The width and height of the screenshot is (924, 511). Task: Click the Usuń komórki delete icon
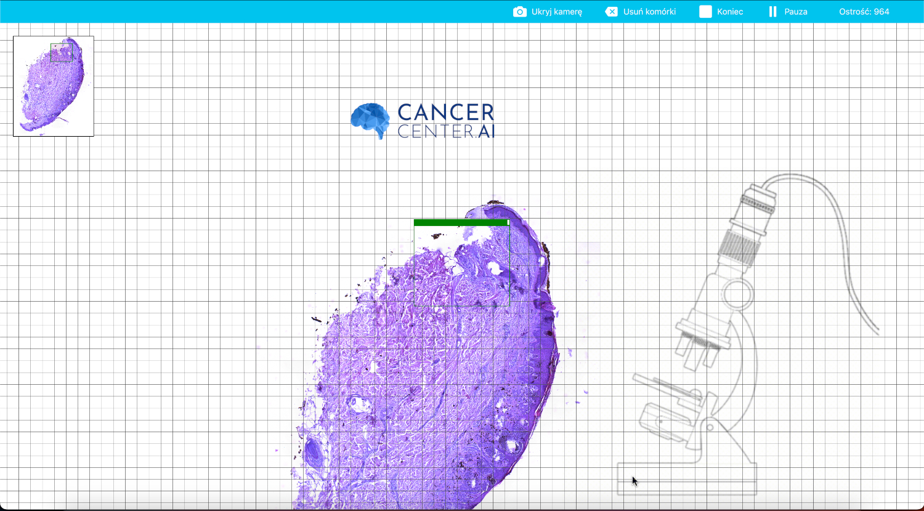point(611,12)
